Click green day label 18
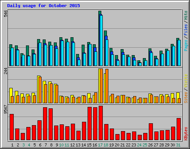The image size is (190, 149). click(106, 145)
